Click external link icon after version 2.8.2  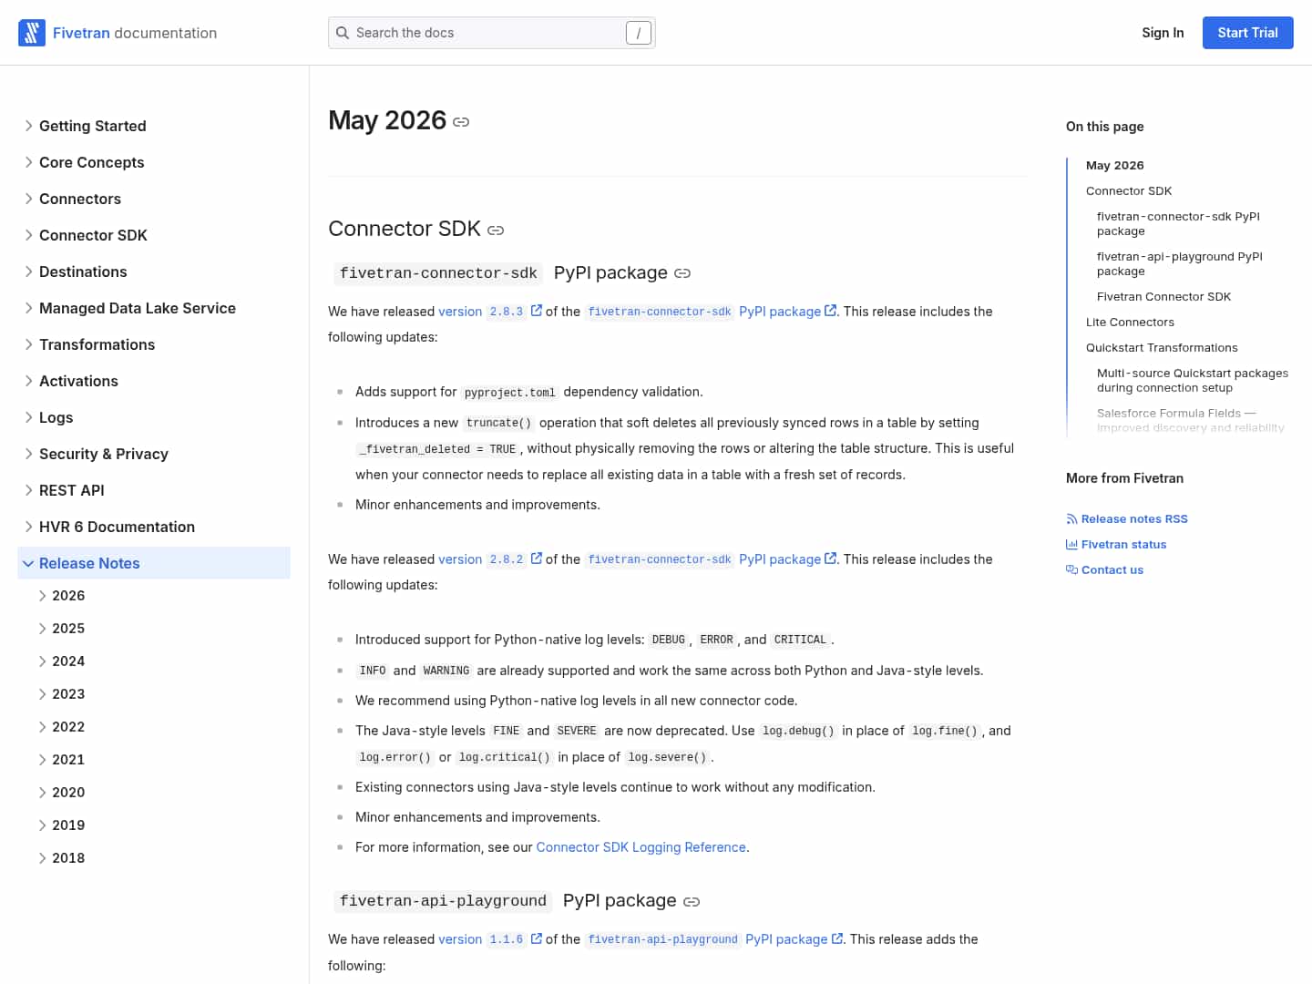click(537, 559)
